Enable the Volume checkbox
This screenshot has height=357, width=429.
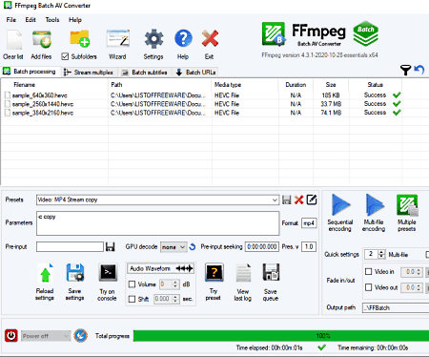pos(132,284)
